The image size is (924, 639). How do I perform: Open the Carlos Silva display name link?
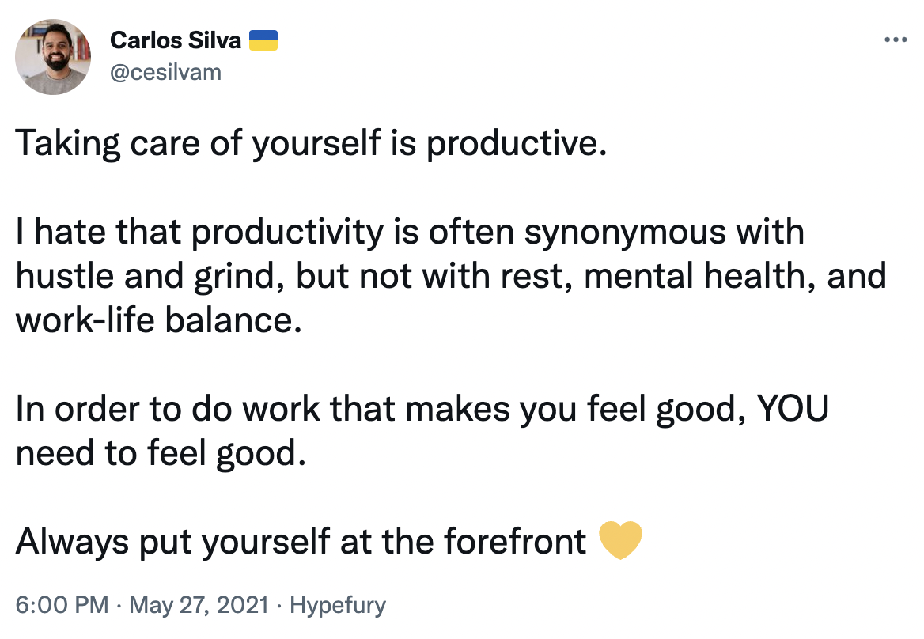(x=176, y=40)
